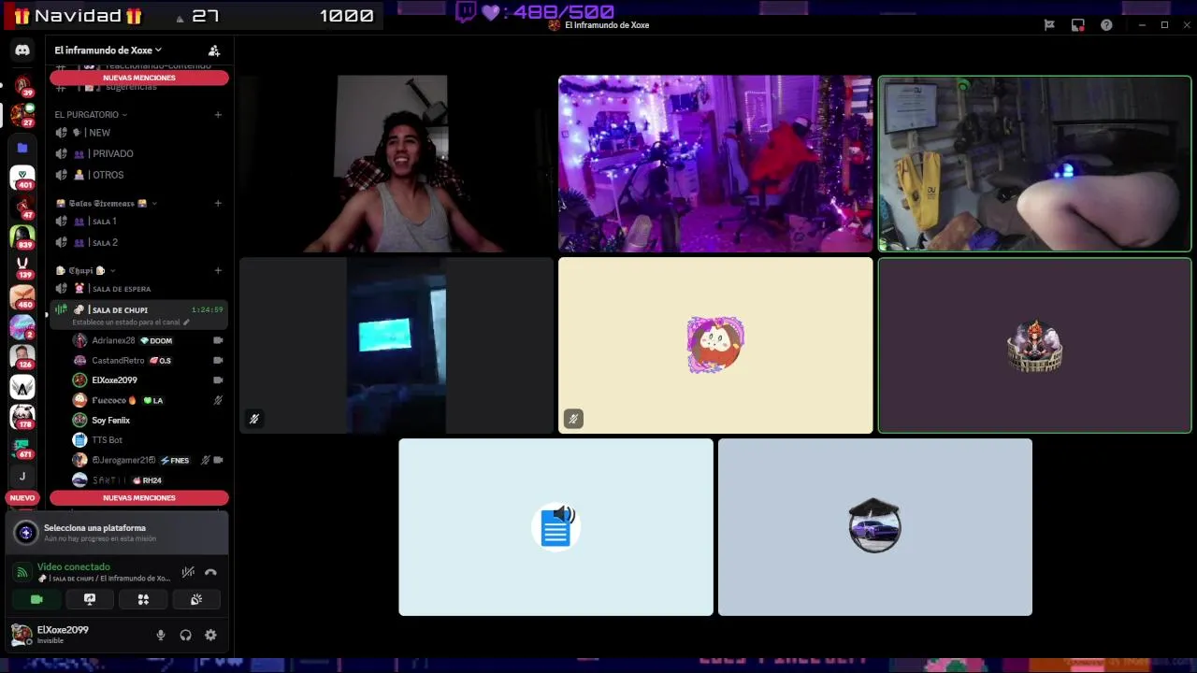1197x673 pixels.
Task: Disconnect from voice with the hang-up icon
Action: coord(210,572)
